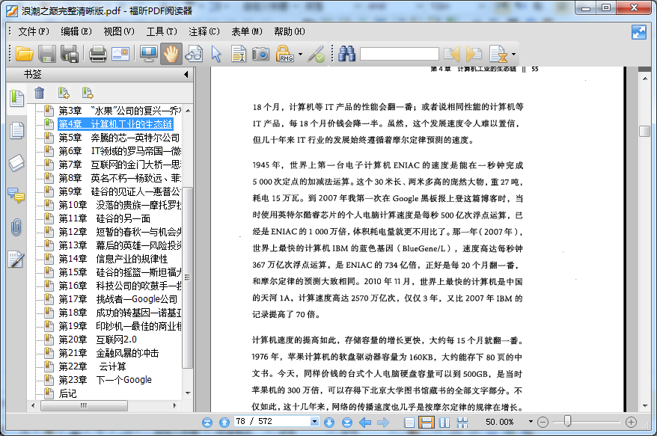Viewport: 657px width, 436px height.
Task: Open the 工具(T) menu
Action: 162,31
